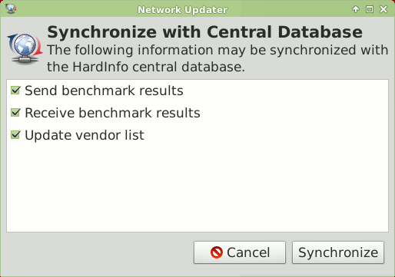395x277 pixels.
Task: Click the HardInfo central database description text
Action: click(x=146, y=67)
